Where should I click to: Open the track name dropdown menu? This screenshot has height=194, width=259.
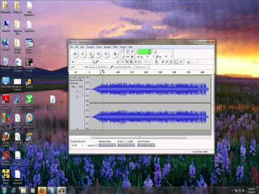pyautogui.click(x=78, y=77)
